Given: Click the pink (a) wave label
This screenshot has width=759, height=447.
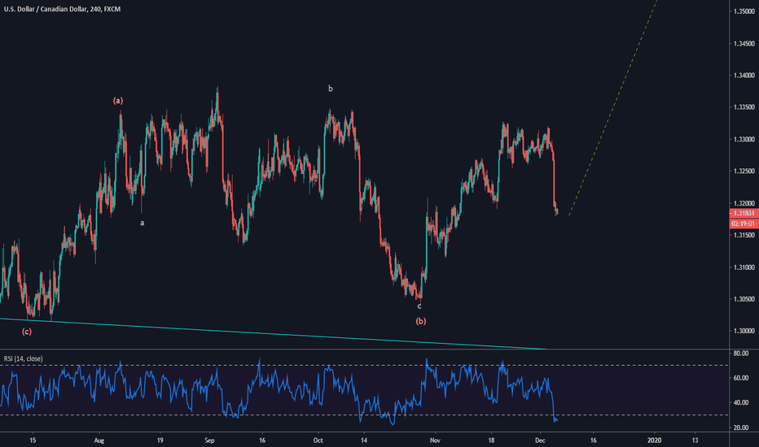Looking at the screenshot, I should 118,101.
